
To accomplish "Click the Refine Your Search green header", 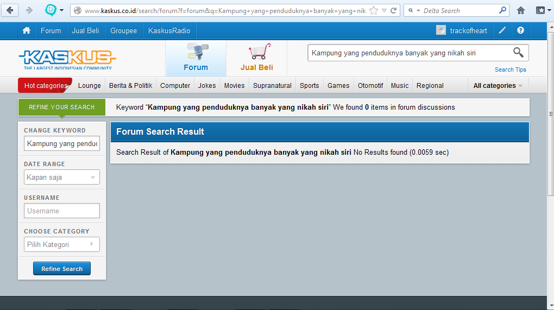I will point(62,107).
